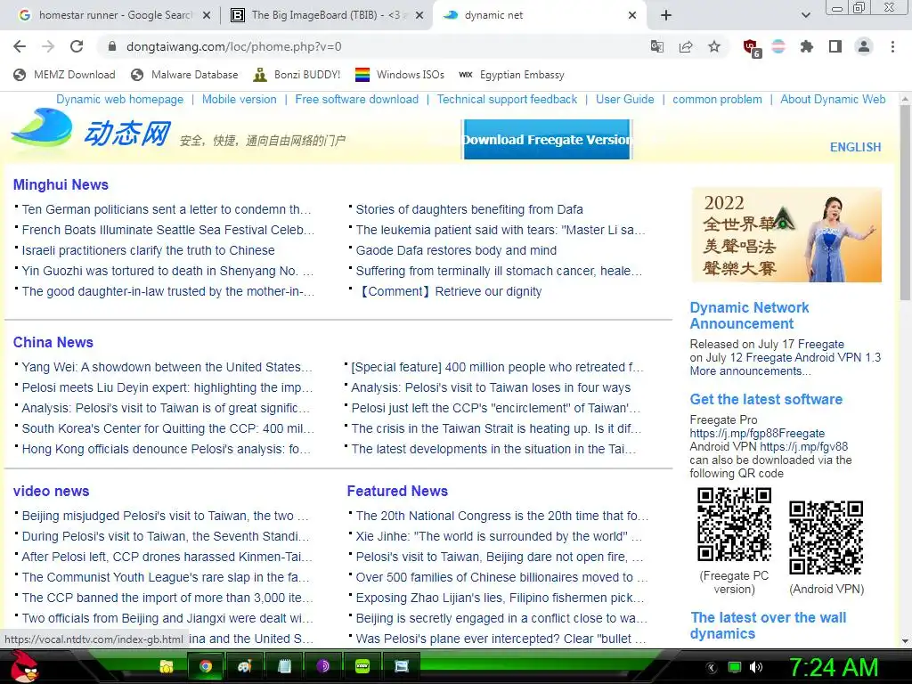This screenshot has width=912, height=684.
Task: Open The latest over the wall dynamics
Action: tap(769, 626)
